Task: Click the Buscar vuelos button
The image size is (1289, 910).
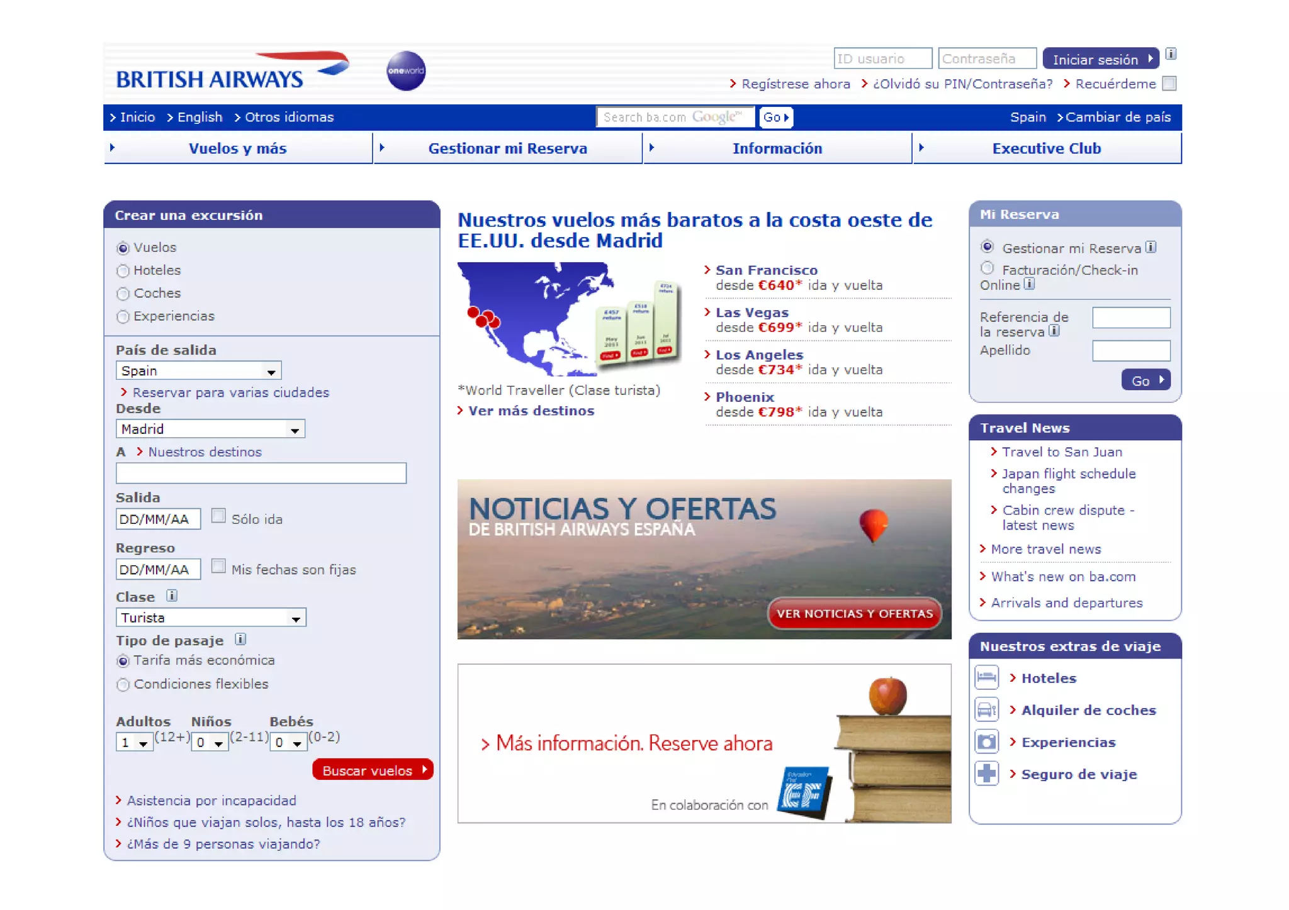Action: 373,770
